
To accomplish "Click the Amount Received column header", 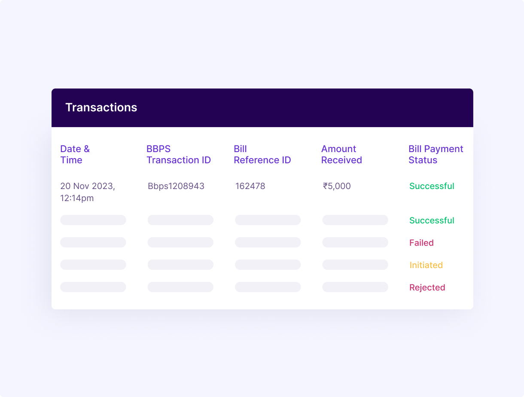I will 341,155.
